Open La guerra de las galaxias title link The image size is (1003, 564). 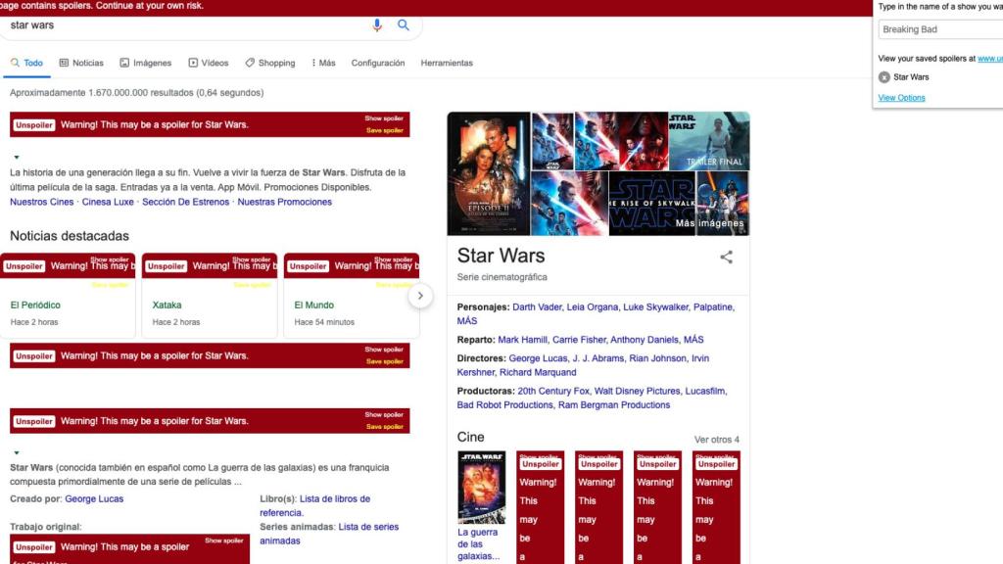(x=478, y=544)
